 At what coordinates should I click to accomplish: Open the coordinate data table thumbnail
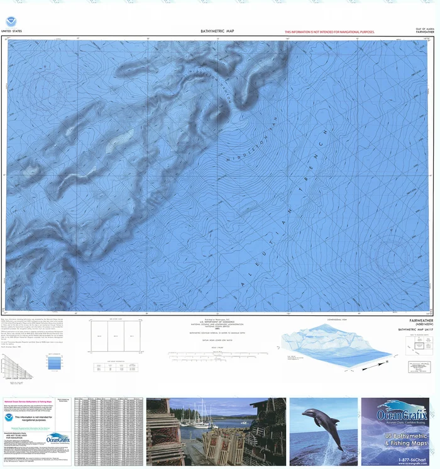tap(109, 432)
